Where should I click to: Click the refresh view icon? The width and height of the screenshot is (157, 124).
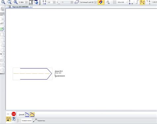[36, 2]
